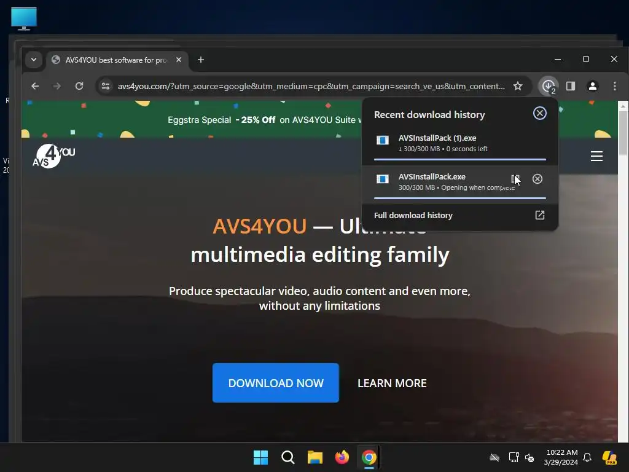Open the website hamburger menu
This screenshot has width=629, height=472.
point(596,155)
